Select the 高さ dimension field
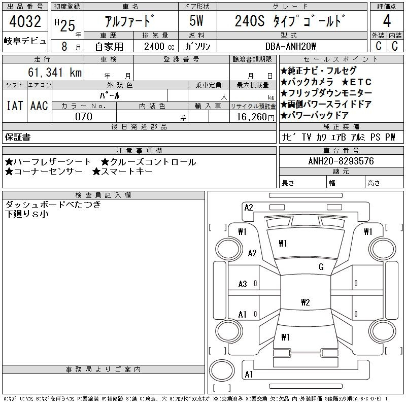Viewport: 406px width, 406px height. click(384, 182)
